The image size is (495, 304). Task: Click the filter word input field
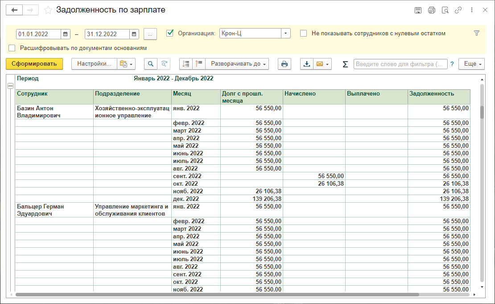pyautogui.click(x=400, y=64)
